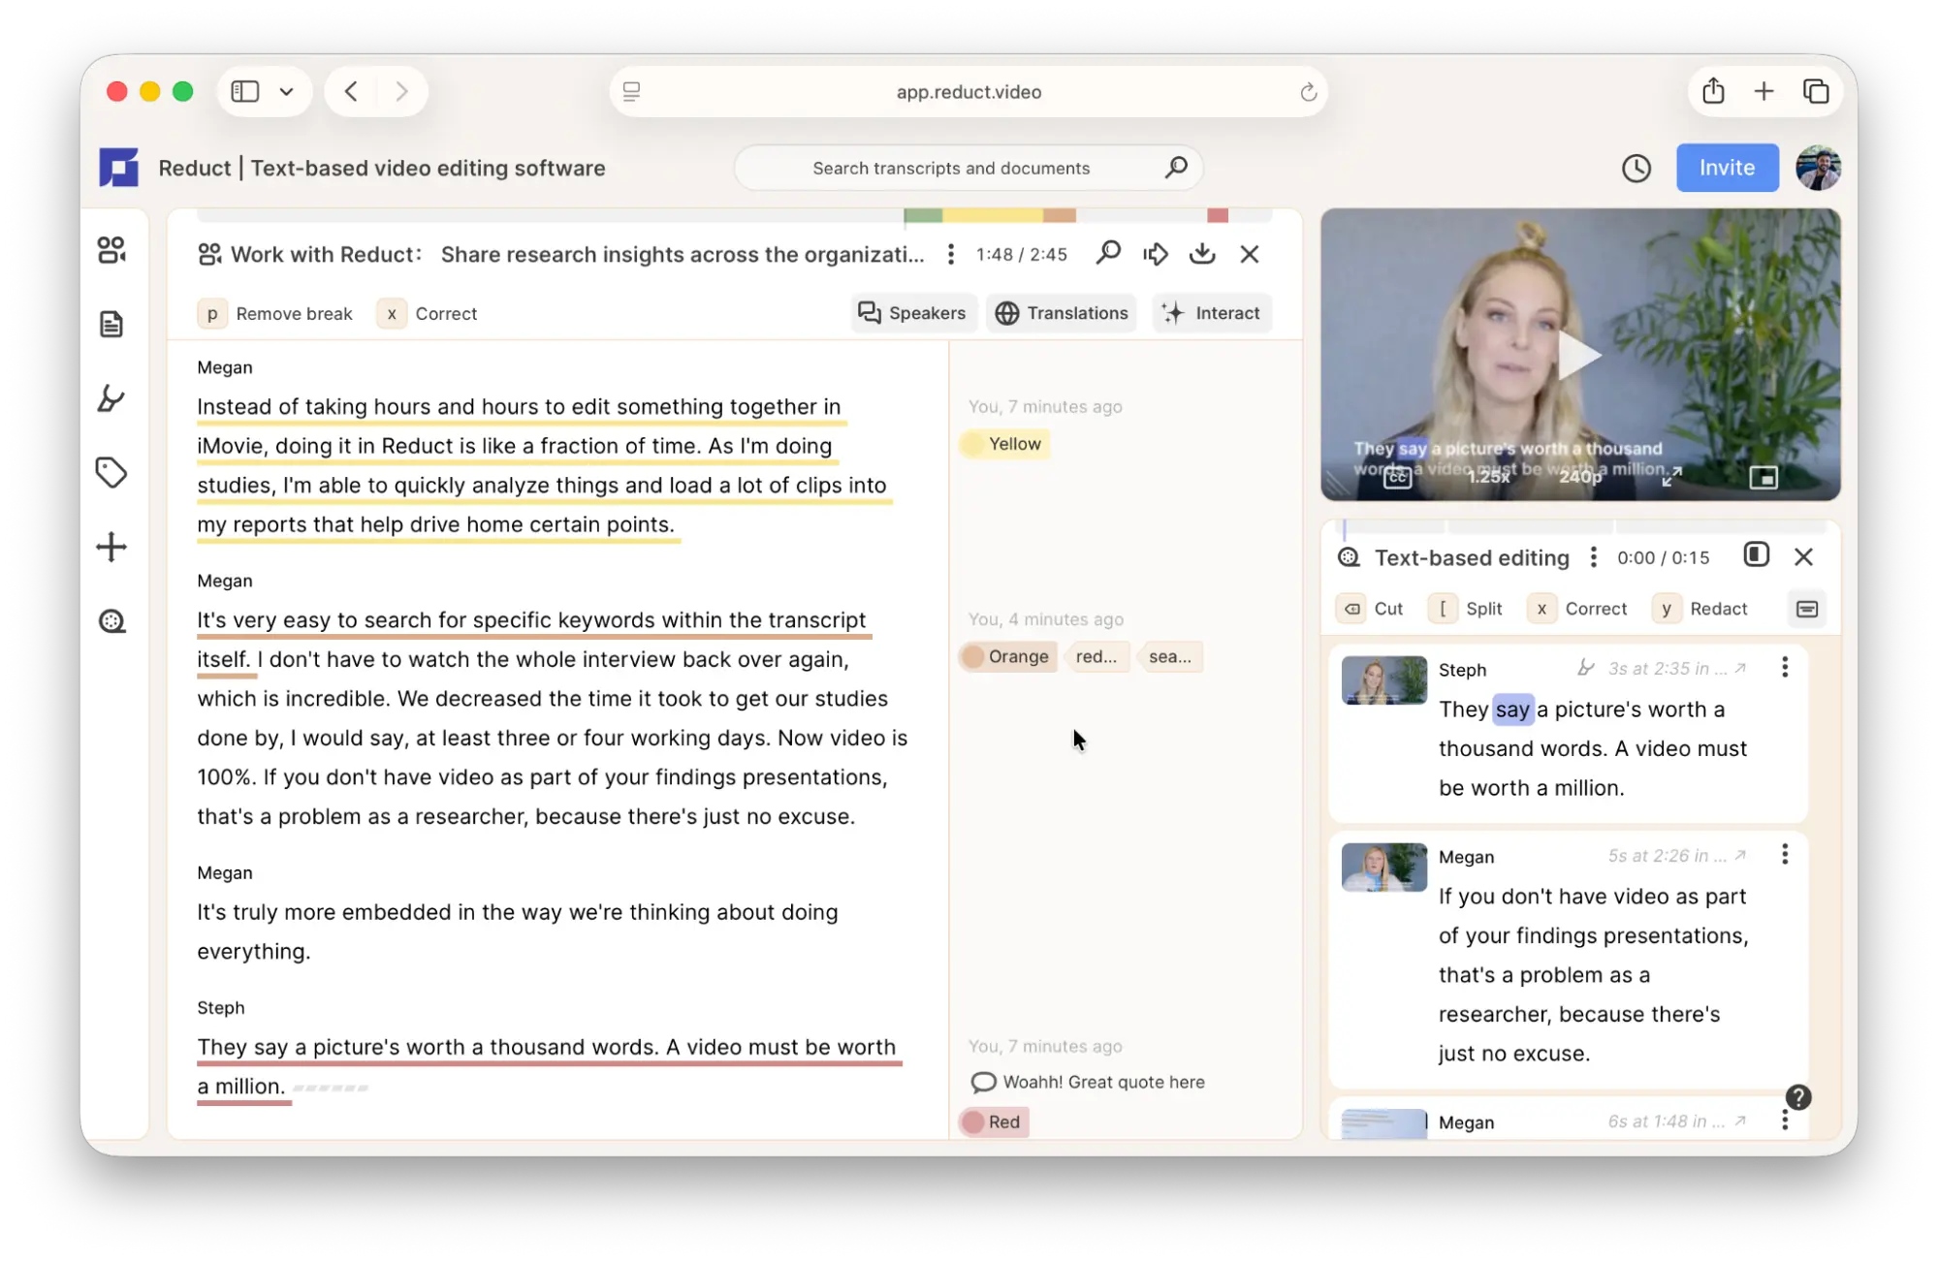Click the share arrow icon in the transcript header
The width and height of the screenshot is (1938, 1263).
coord(1156,254)
